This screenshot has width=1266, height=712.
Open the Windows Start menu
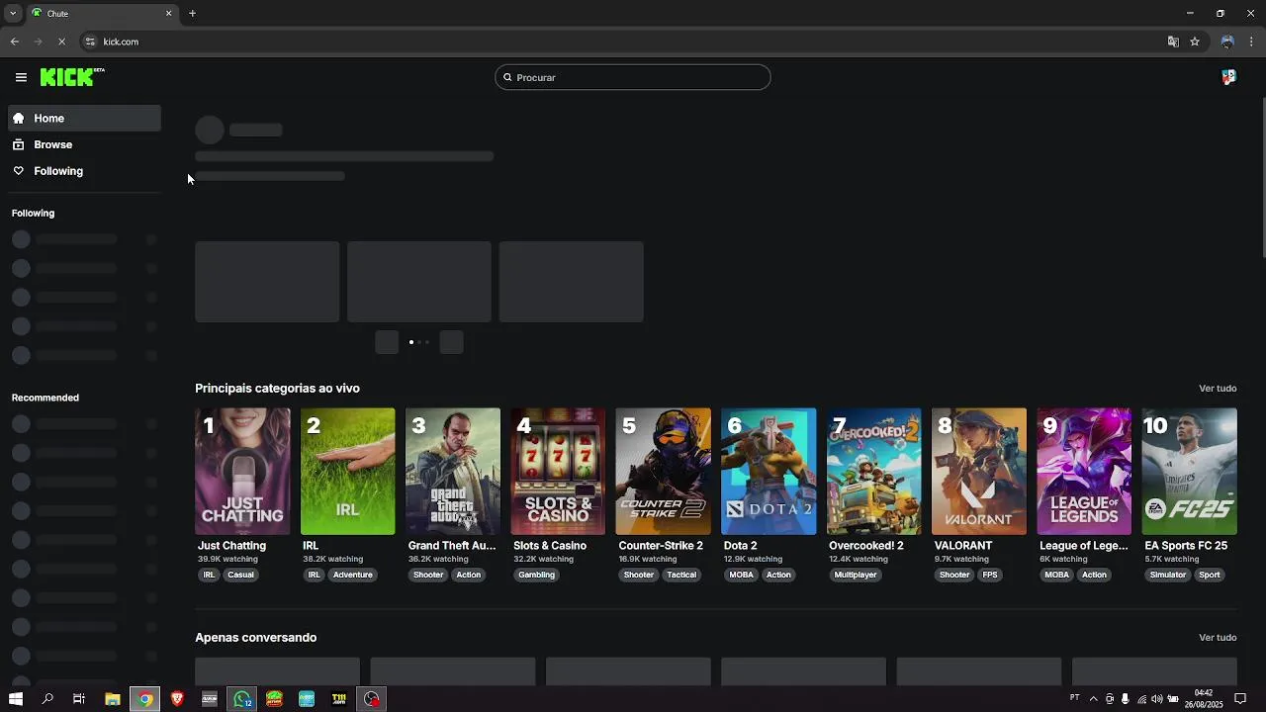pos(15,699)
